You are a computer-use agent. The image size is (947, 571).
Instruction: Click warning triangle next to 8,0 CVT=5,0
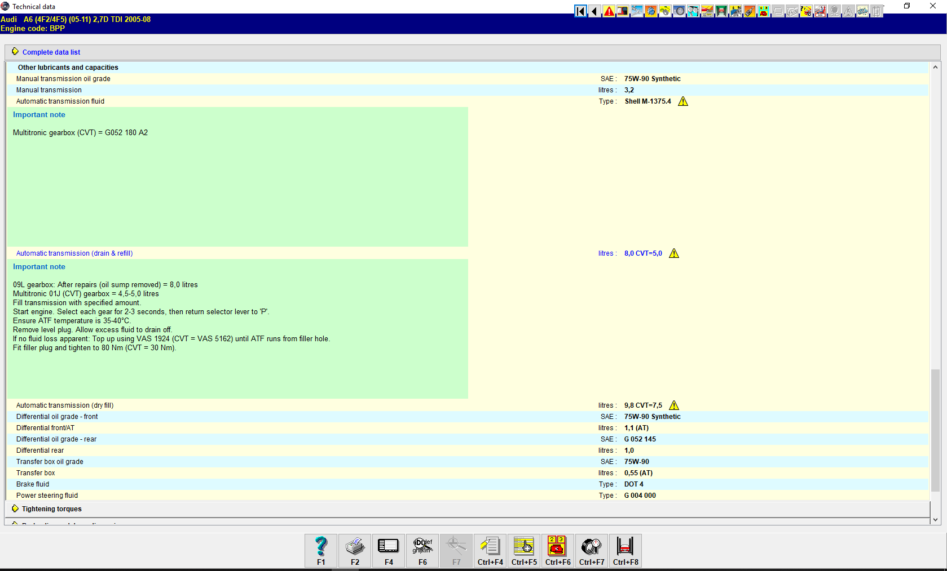tap(674, 253)
